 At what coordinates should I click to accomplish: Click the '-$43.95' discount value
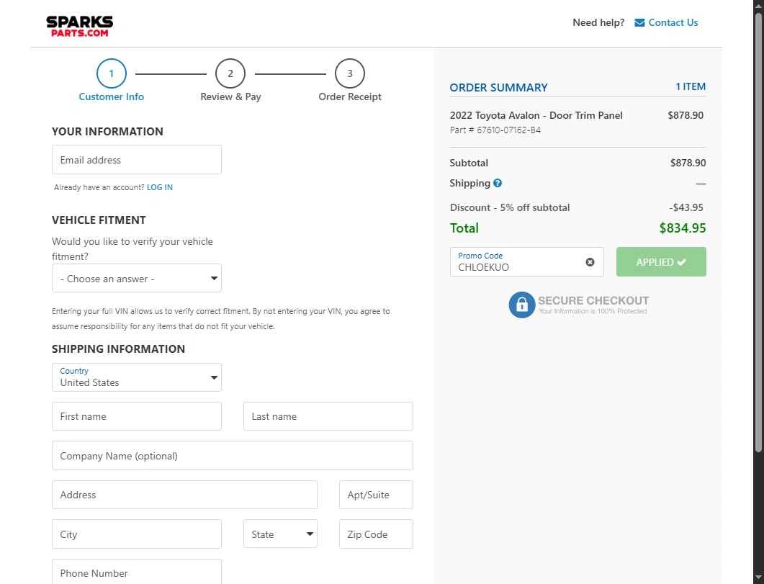point(686,207)
